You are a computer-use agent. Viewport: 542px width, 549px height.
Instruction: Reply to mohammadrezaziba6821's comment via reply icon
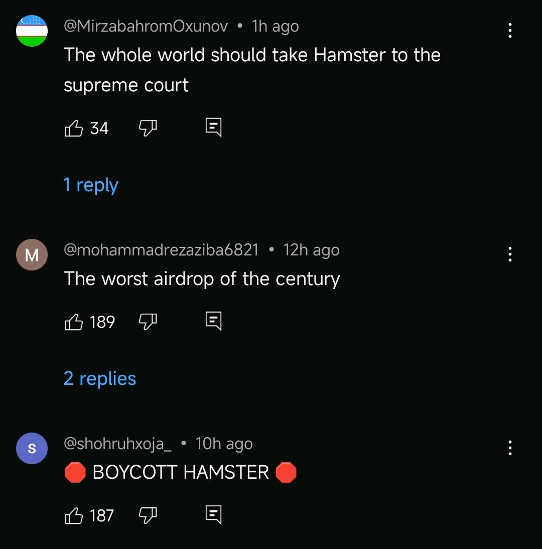pos(213,321)
